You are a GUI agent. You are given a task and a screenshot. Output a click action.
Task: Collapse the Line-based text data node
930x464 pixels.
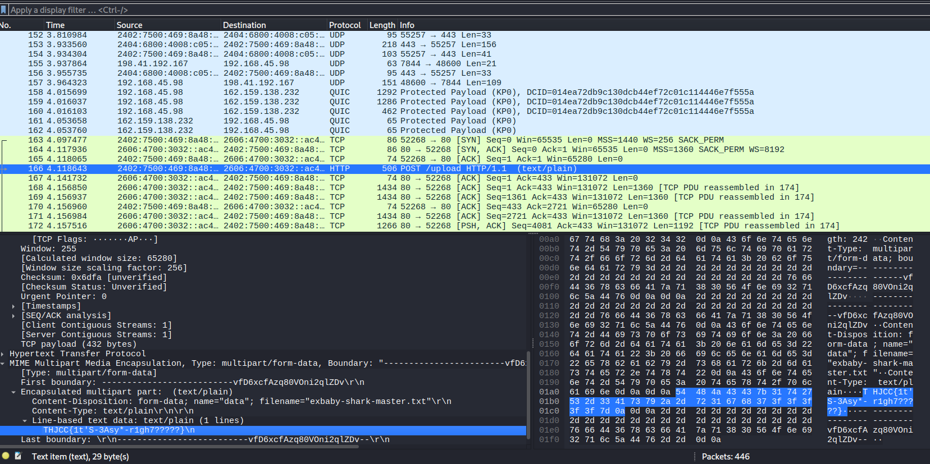[x=25, y=421]
